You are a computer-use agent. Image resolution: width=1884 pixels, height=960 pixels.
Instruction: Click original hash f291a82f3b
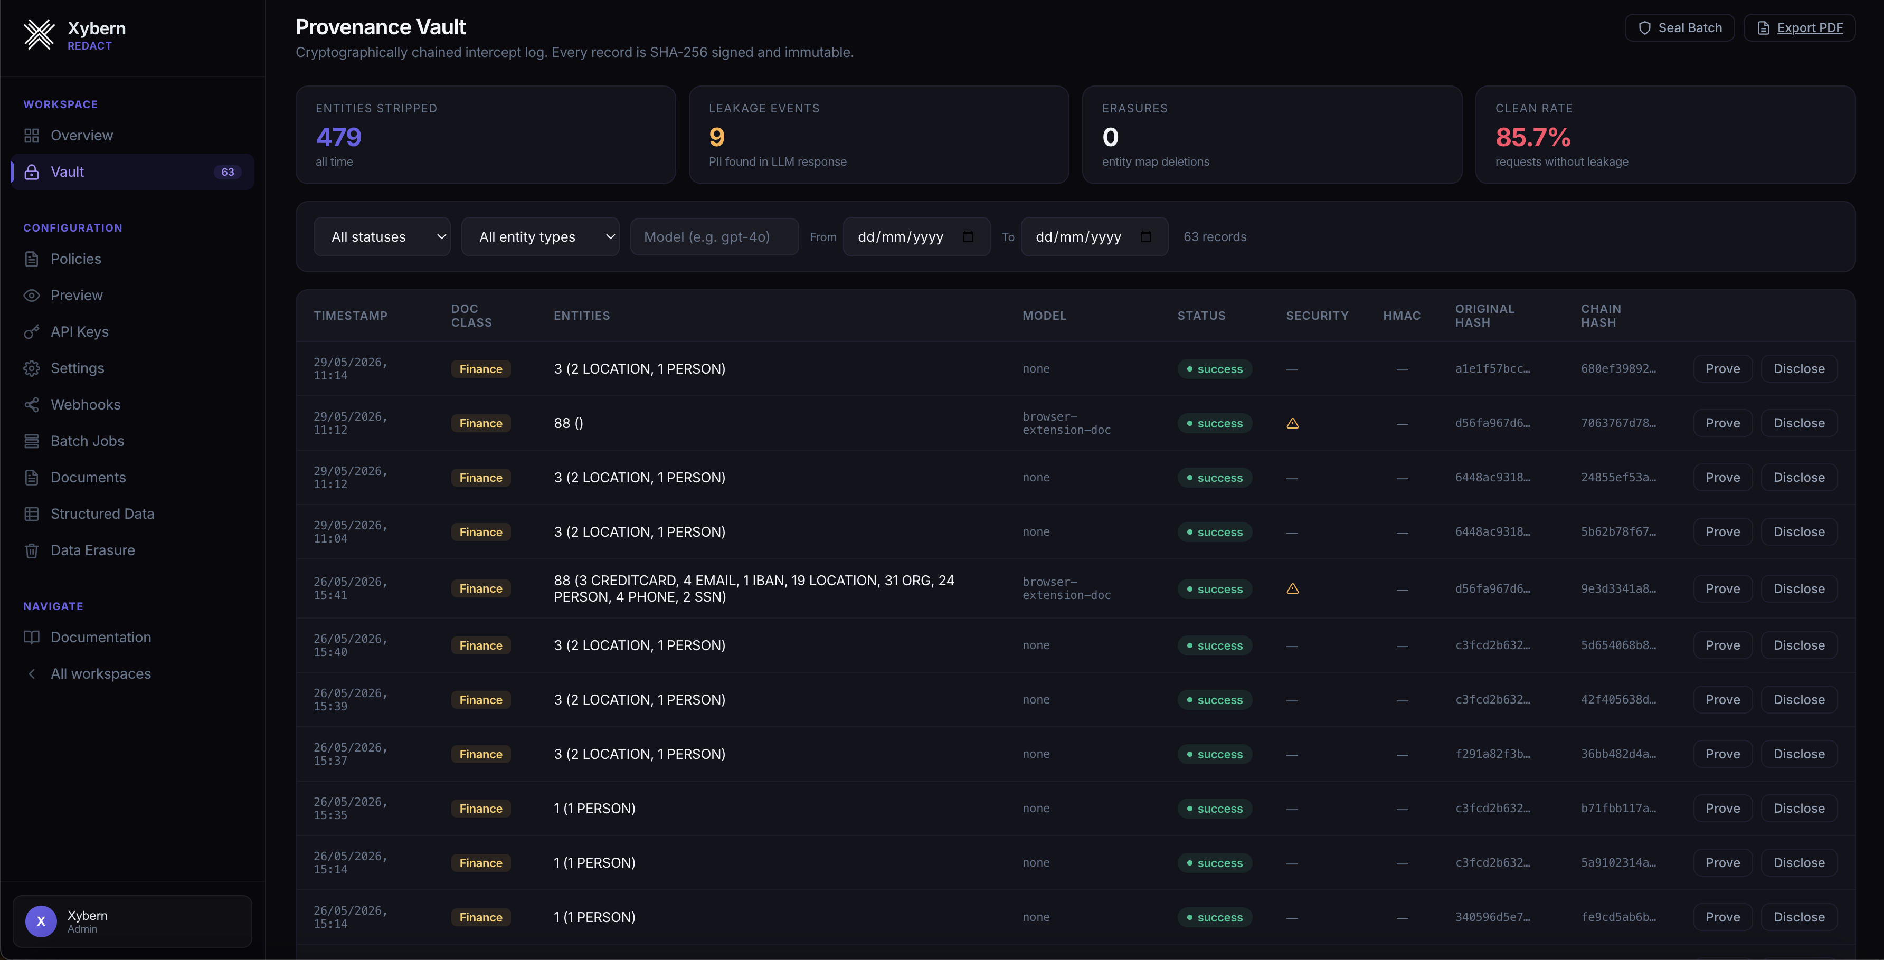[1492, 754]
